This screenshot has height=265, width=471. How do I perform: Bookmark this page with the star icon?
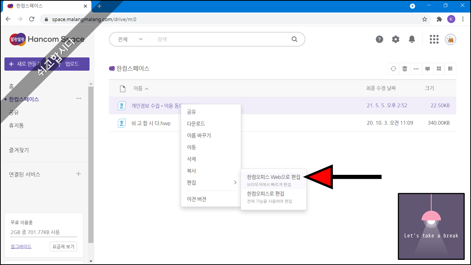point(425,19)
